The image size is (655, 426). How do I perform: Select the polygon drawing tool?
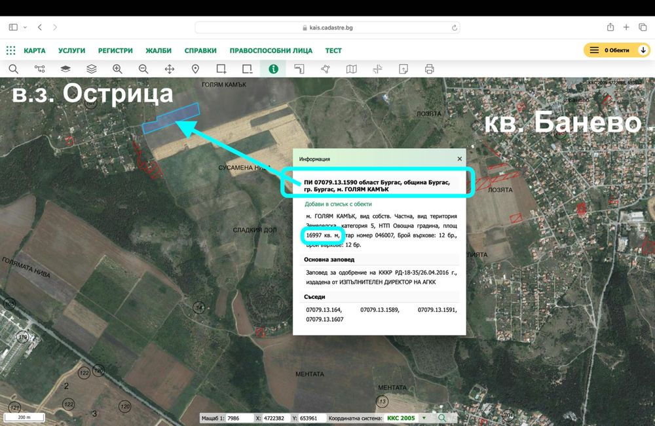(x=326, y=69)
